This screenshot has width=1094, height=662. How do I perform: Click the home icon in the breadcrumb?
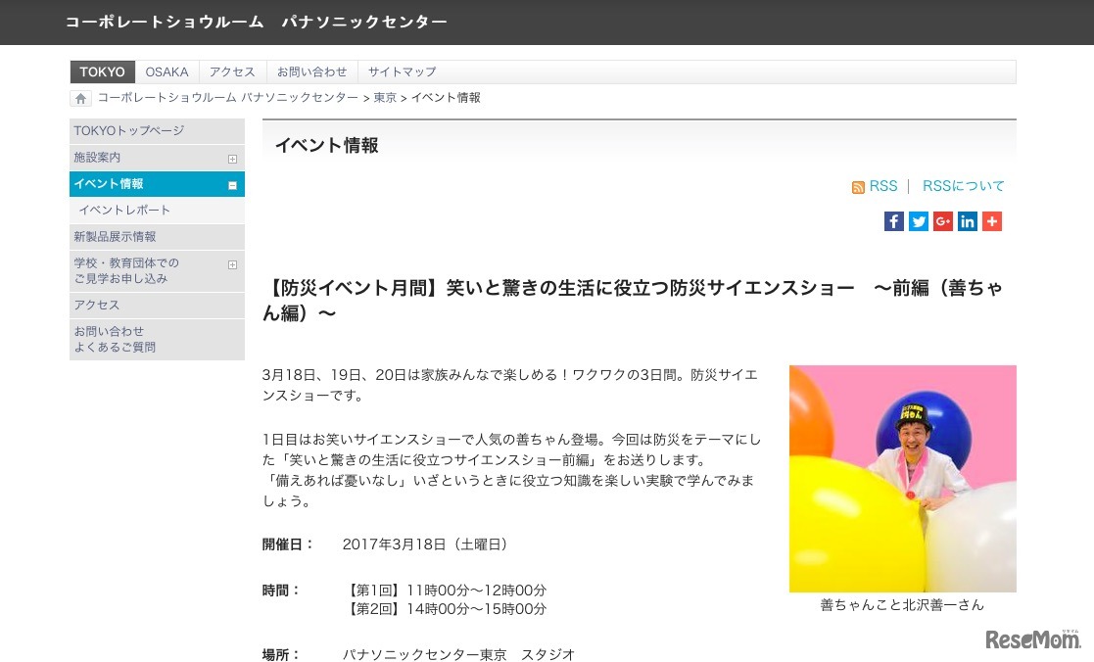[x=80, y=98]
